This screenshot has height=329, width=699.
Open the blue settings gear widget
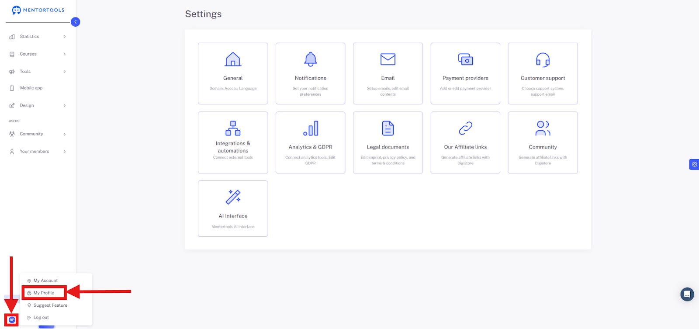[694, 164]
